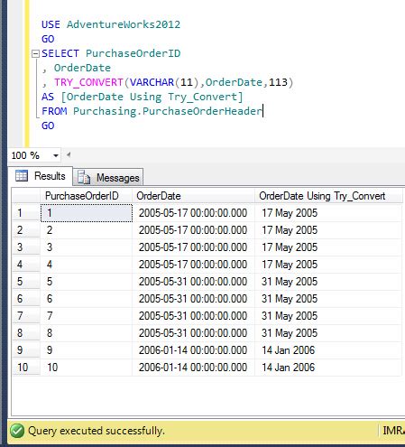405x447 pixels.
Task: Click the VARCHAR keyword in the query
Action: (152, 82)
